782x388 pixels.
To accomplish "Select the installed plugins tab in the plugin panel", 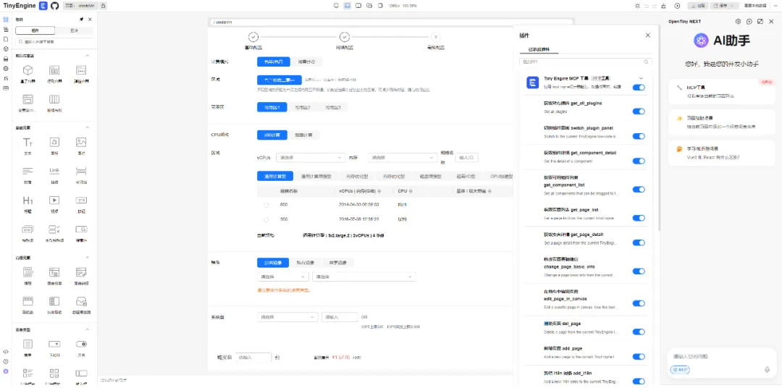I will pyautogui.click(x=539, y=50).
